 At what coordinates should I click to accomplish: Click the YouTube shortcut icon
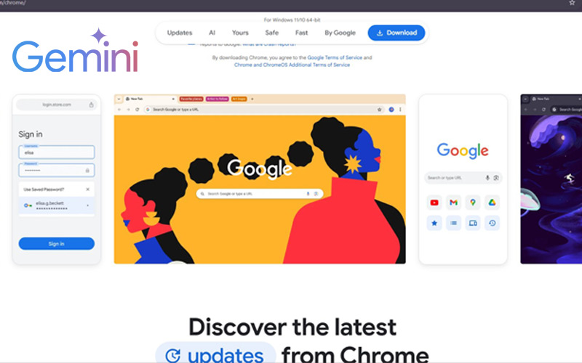434,203
